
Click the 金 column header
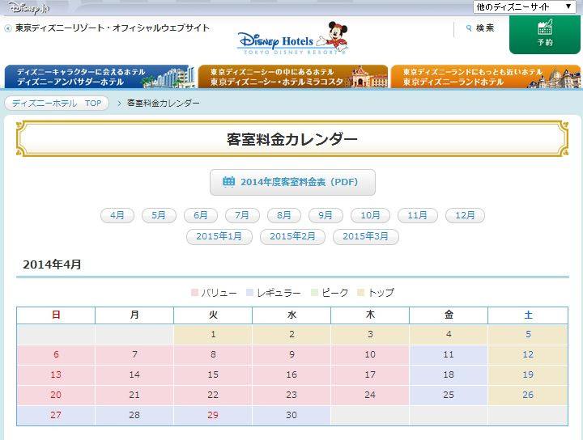(x=449, y=315)
